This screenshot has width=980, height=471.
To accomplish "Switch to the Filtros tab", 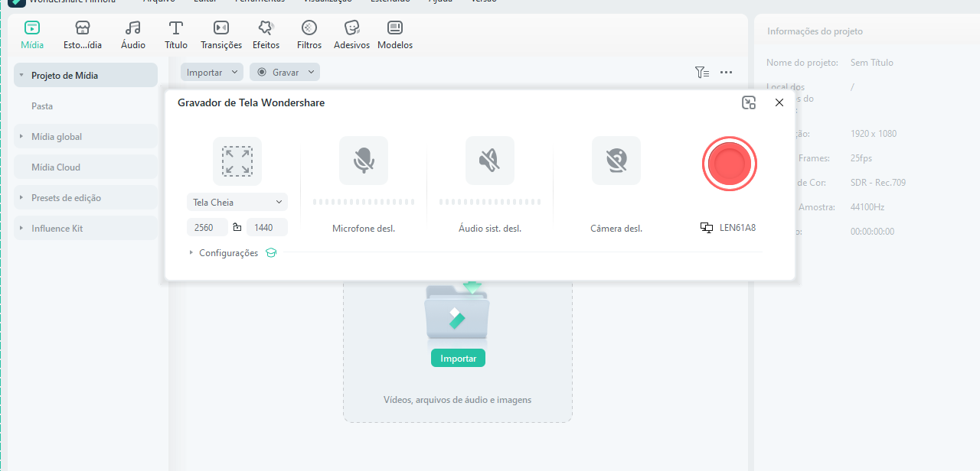I will tap(309, 35).
